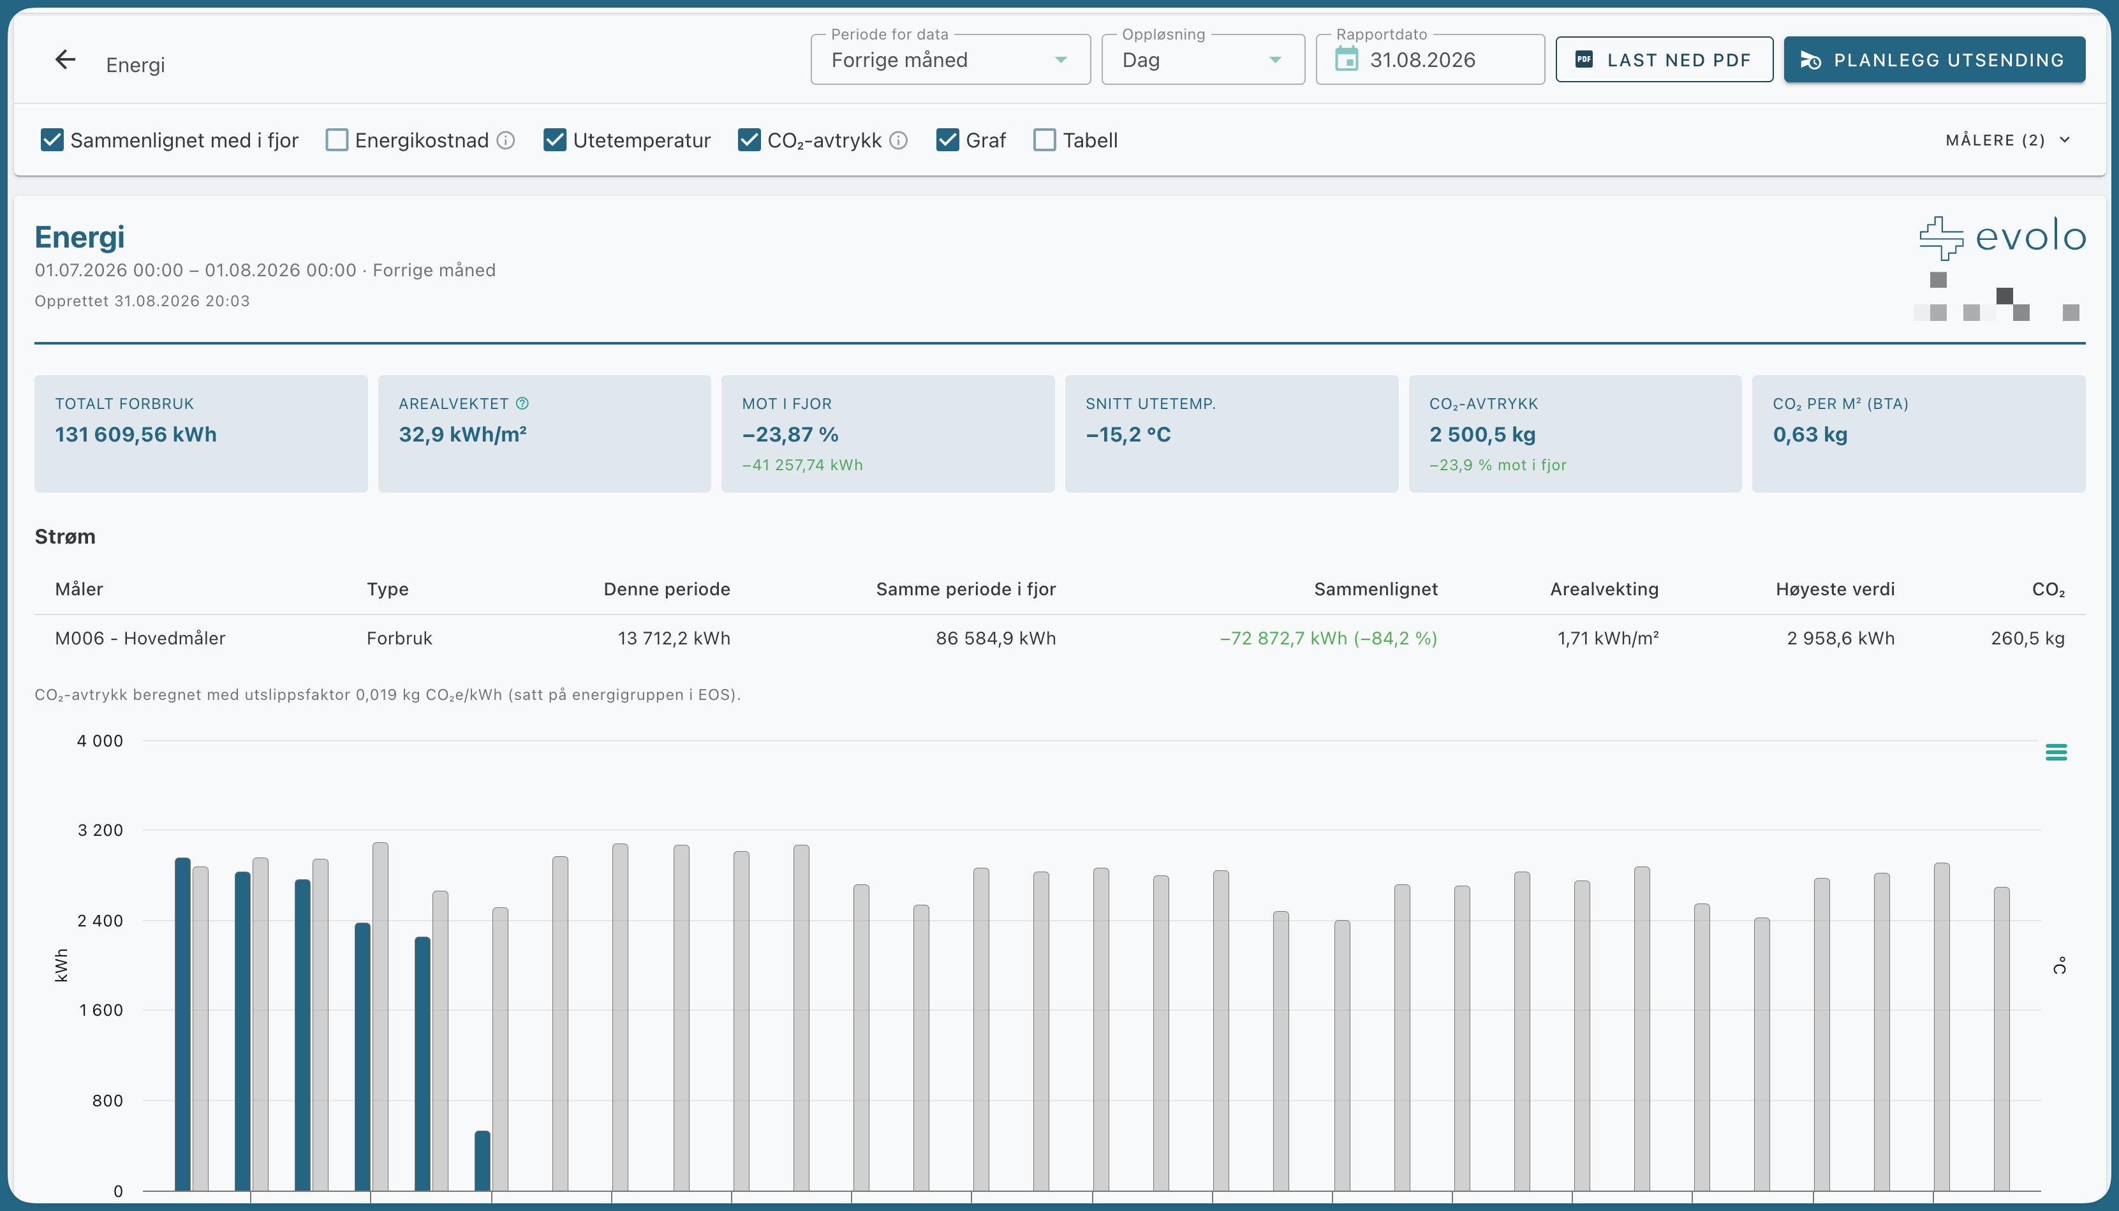Enable the Tabell checkbox
This screenshot has height=1211, width=2119.
click(1044, 140)
